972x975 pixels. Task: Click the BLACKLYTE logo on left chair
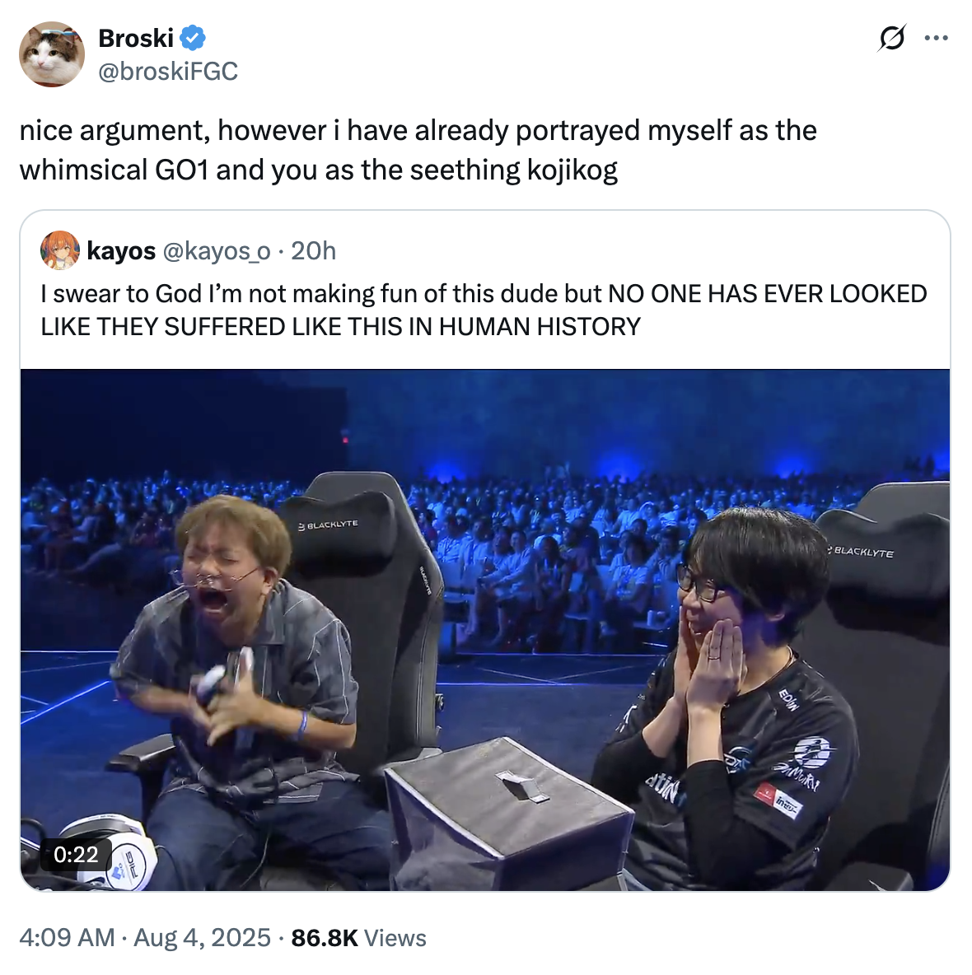[329, 525]
